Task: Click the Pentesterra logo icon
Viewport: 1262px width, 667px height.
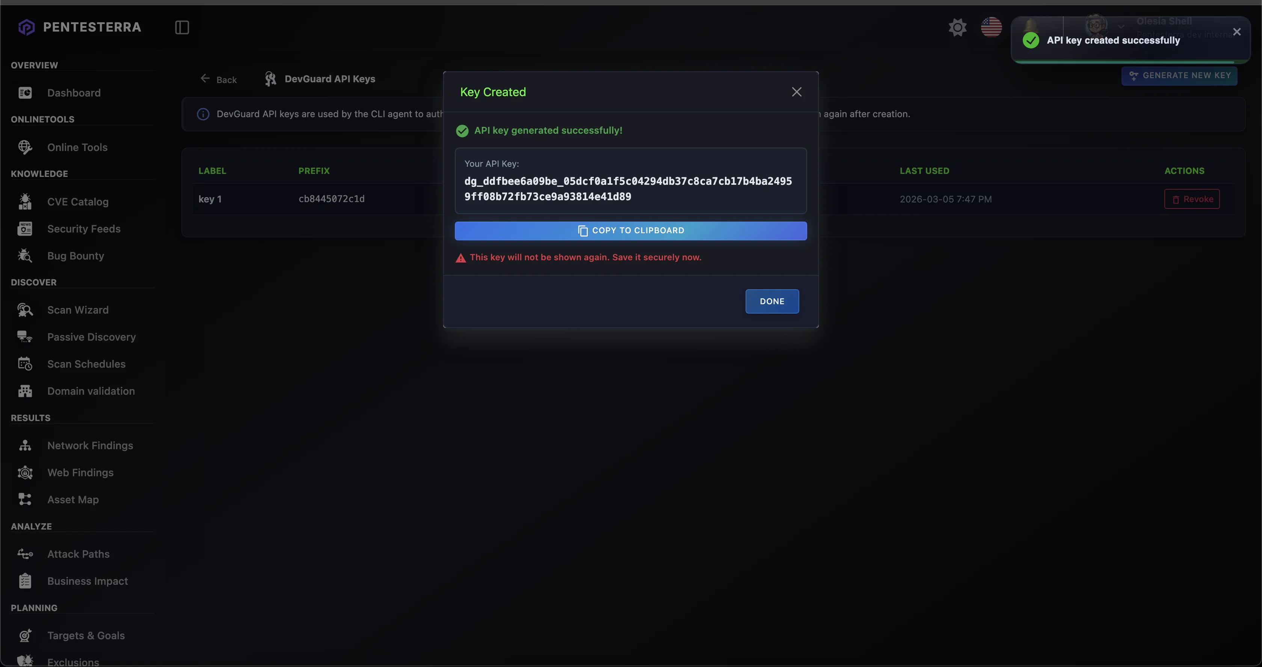Action: tap(26, 27)
